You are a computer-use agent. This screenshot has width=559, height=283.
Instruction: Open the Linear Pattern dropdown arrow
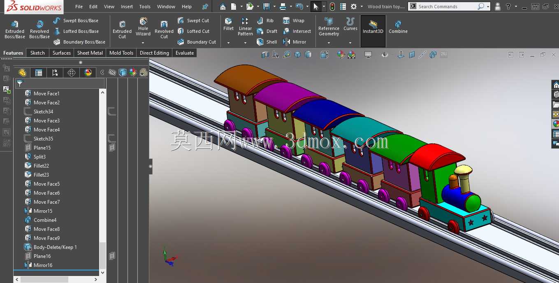coord(245,42)
